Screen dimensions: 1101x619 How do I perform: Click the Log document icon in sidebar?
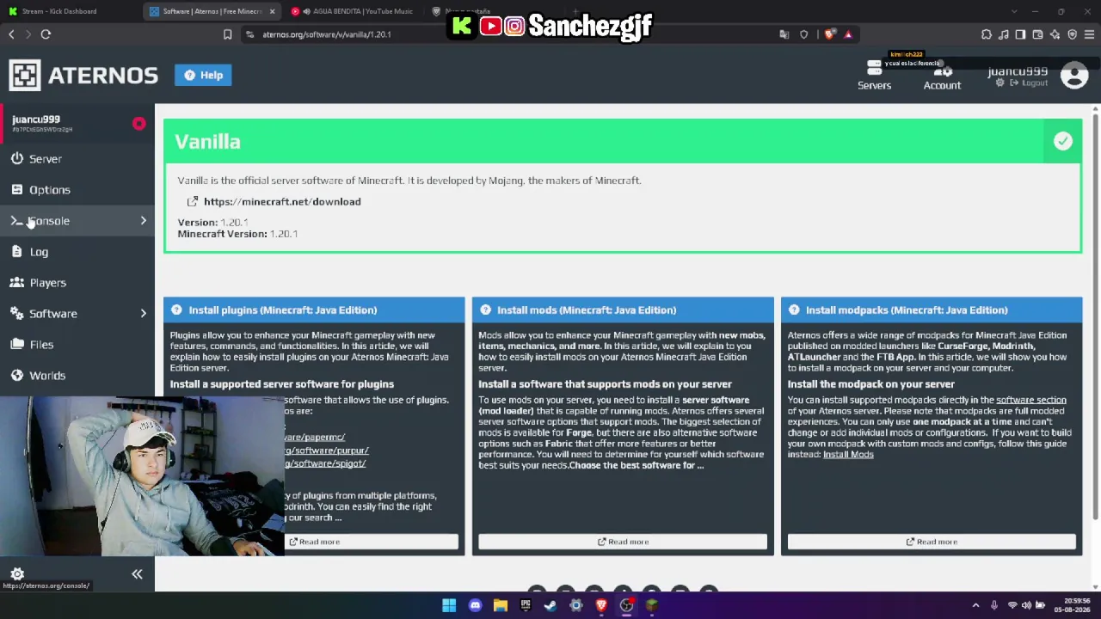(17, 252)
